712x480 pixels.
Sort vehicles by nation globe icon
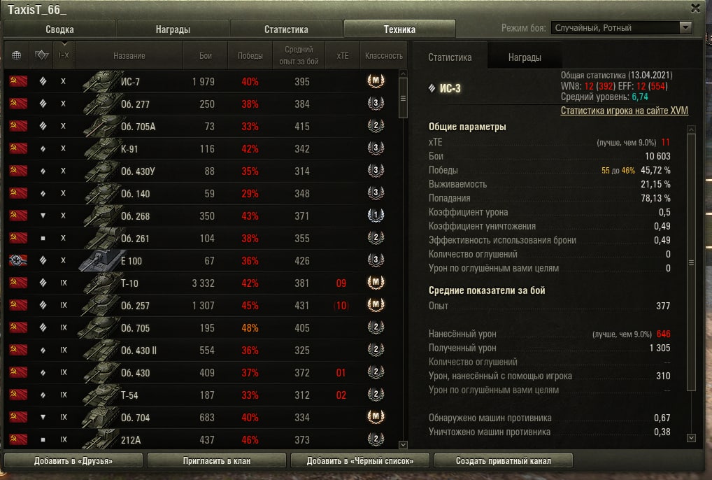pyautogui.click(x=16, y=55)
